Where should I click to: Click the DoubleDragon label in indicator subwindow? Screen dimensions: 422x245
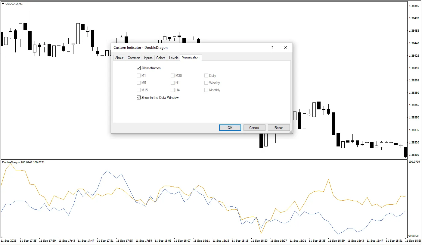[x=11, y=162]
